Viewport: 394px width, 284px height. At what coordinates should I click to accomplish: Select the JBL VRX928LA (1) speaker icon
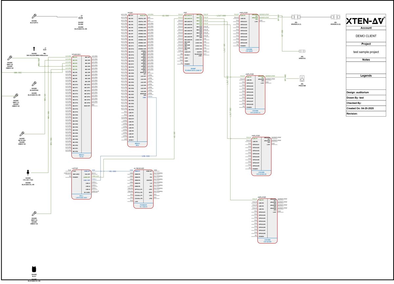(296, 17)
